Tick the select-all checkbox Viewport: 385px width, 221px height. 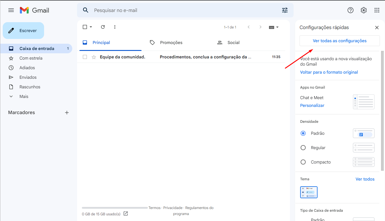[85, 27]
